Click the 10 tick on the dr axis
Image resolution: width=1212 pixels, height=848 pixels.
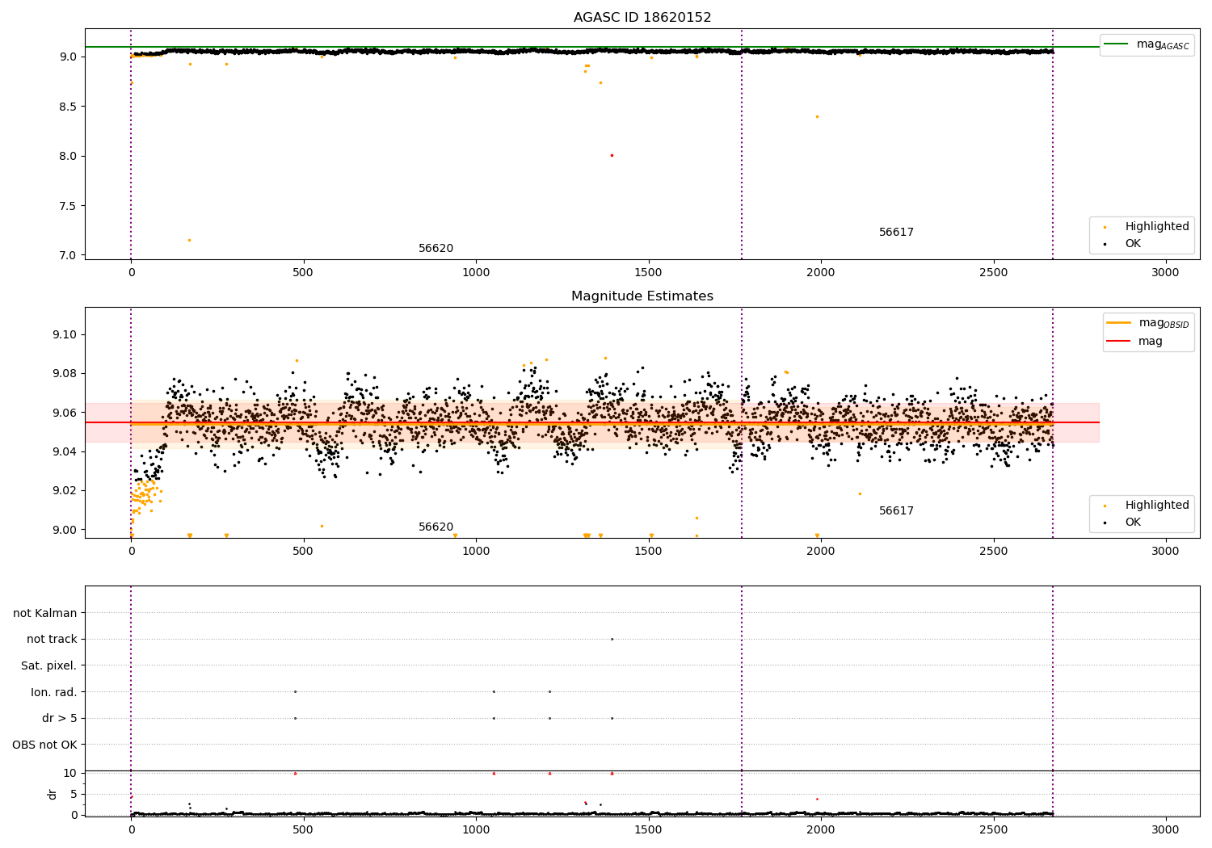(70, 773)
